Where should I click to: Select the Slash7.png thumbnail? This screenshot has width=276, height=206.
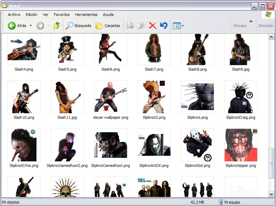[x=154, y=50]
